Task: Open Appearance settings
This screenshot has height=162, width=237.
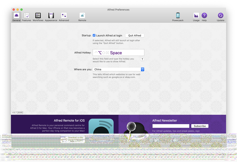Action: 51,17
